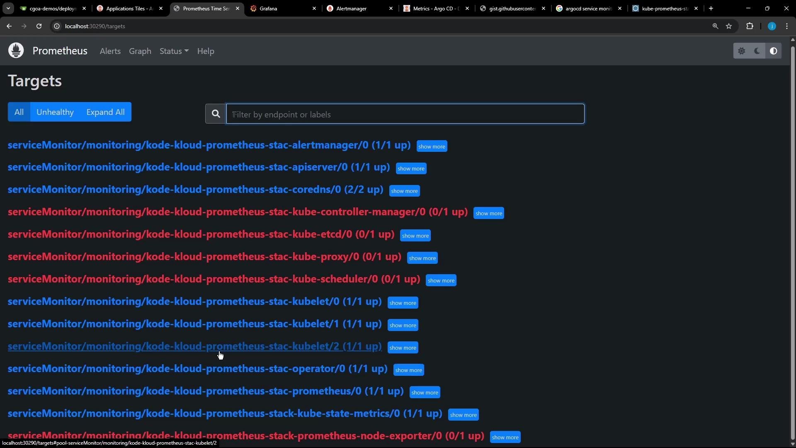Viewport: 796px width, 448px height.
Task: Switch to the Grafana browser tab
Action: click(283, 8)
